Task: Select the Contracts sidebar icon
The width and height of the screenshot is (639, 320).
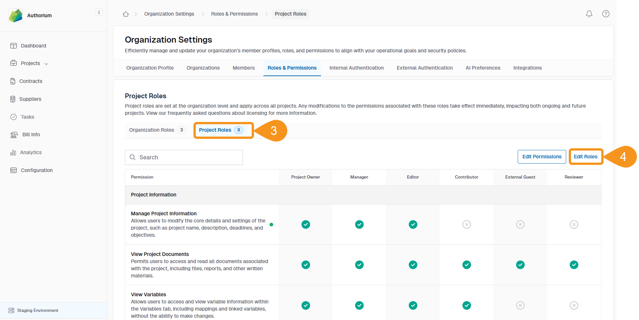Action: pyautogui.click(x=31, y=81)
